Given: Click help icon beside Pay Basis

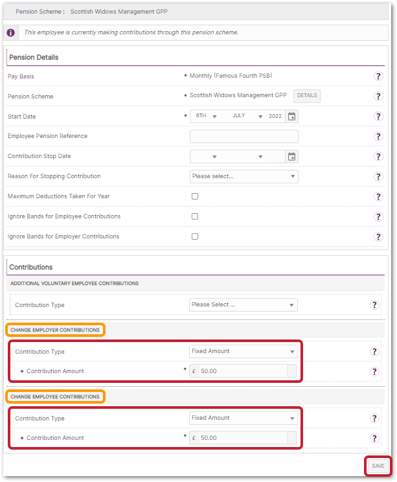Looking at the screenshot, I should (378, 76).
